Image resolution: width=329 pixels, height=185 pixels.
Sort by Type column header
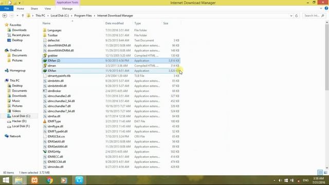[138, 23]
